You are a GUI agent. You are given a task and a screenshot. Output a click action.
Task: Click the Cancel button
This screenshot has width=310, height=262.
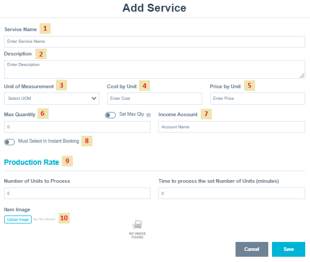pyautogui.click(x=252, y=249)
